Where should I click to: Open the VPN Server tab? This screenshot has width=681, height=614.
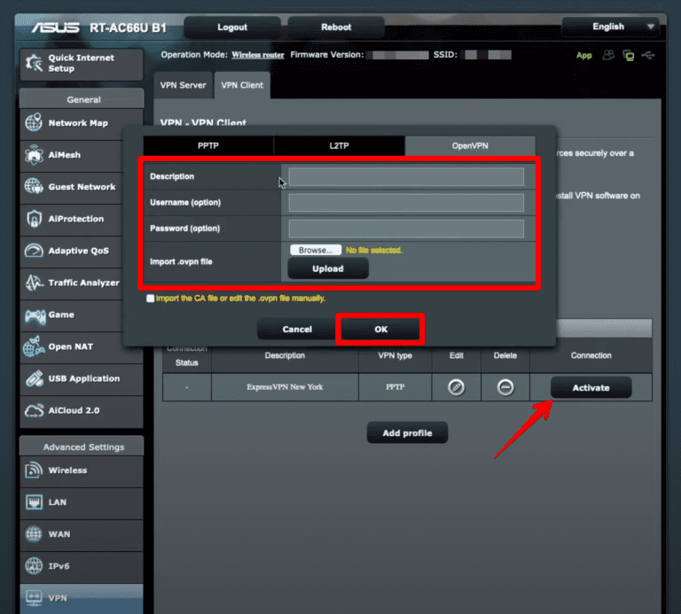tap(183, 85)
